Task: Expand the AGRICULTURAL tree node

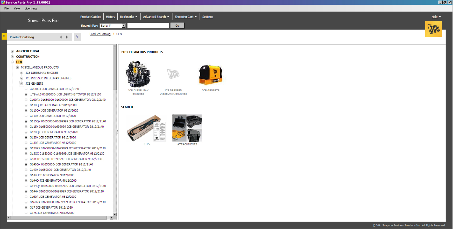Action: pos(12,51)
